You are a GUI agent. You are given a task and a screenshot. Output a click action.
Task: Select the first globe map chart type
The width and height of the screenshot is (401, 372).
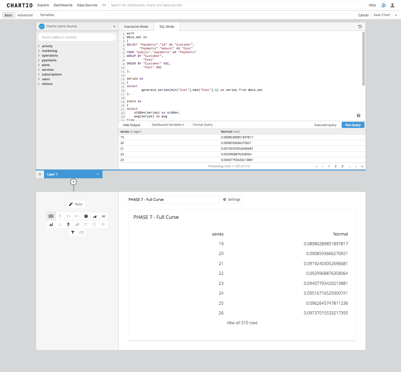point(95,224)
